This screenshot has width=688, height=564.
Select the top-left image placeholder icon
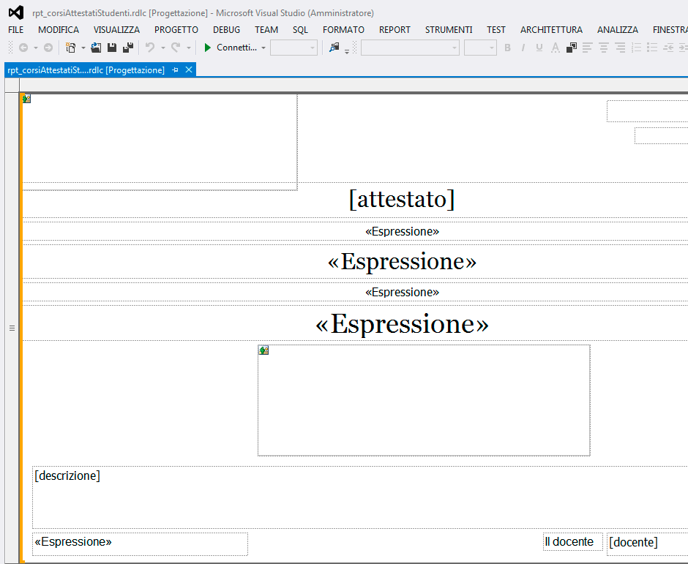pos(27,99)
